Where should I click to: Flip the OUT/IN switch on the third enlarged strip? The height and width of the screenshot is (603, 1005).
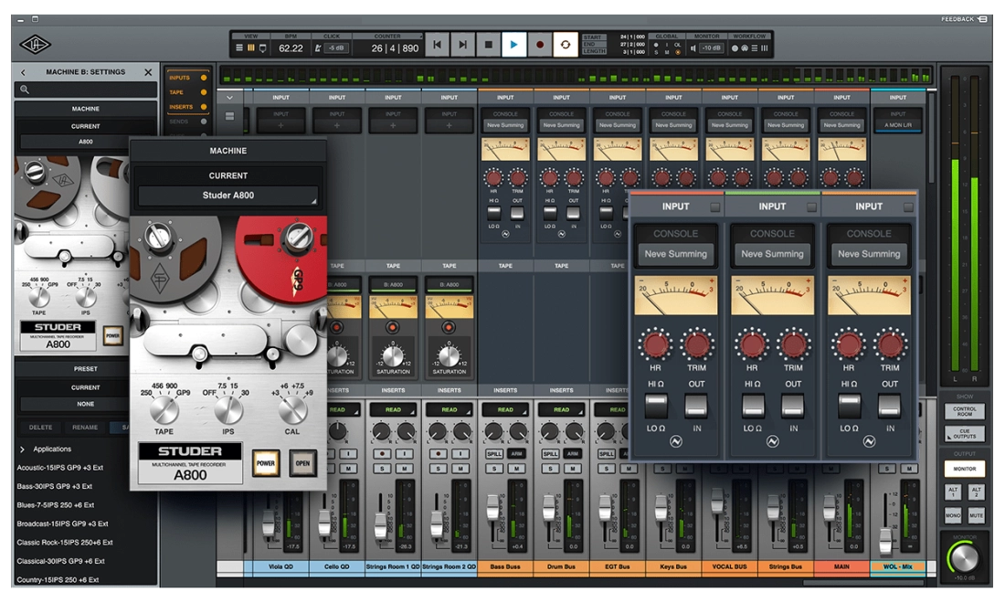pyautogui.click(x=889, y=406)
